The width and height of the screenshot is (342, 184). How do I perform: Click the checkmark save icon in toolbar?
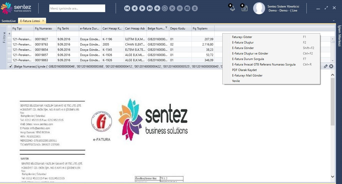point(165,8)
